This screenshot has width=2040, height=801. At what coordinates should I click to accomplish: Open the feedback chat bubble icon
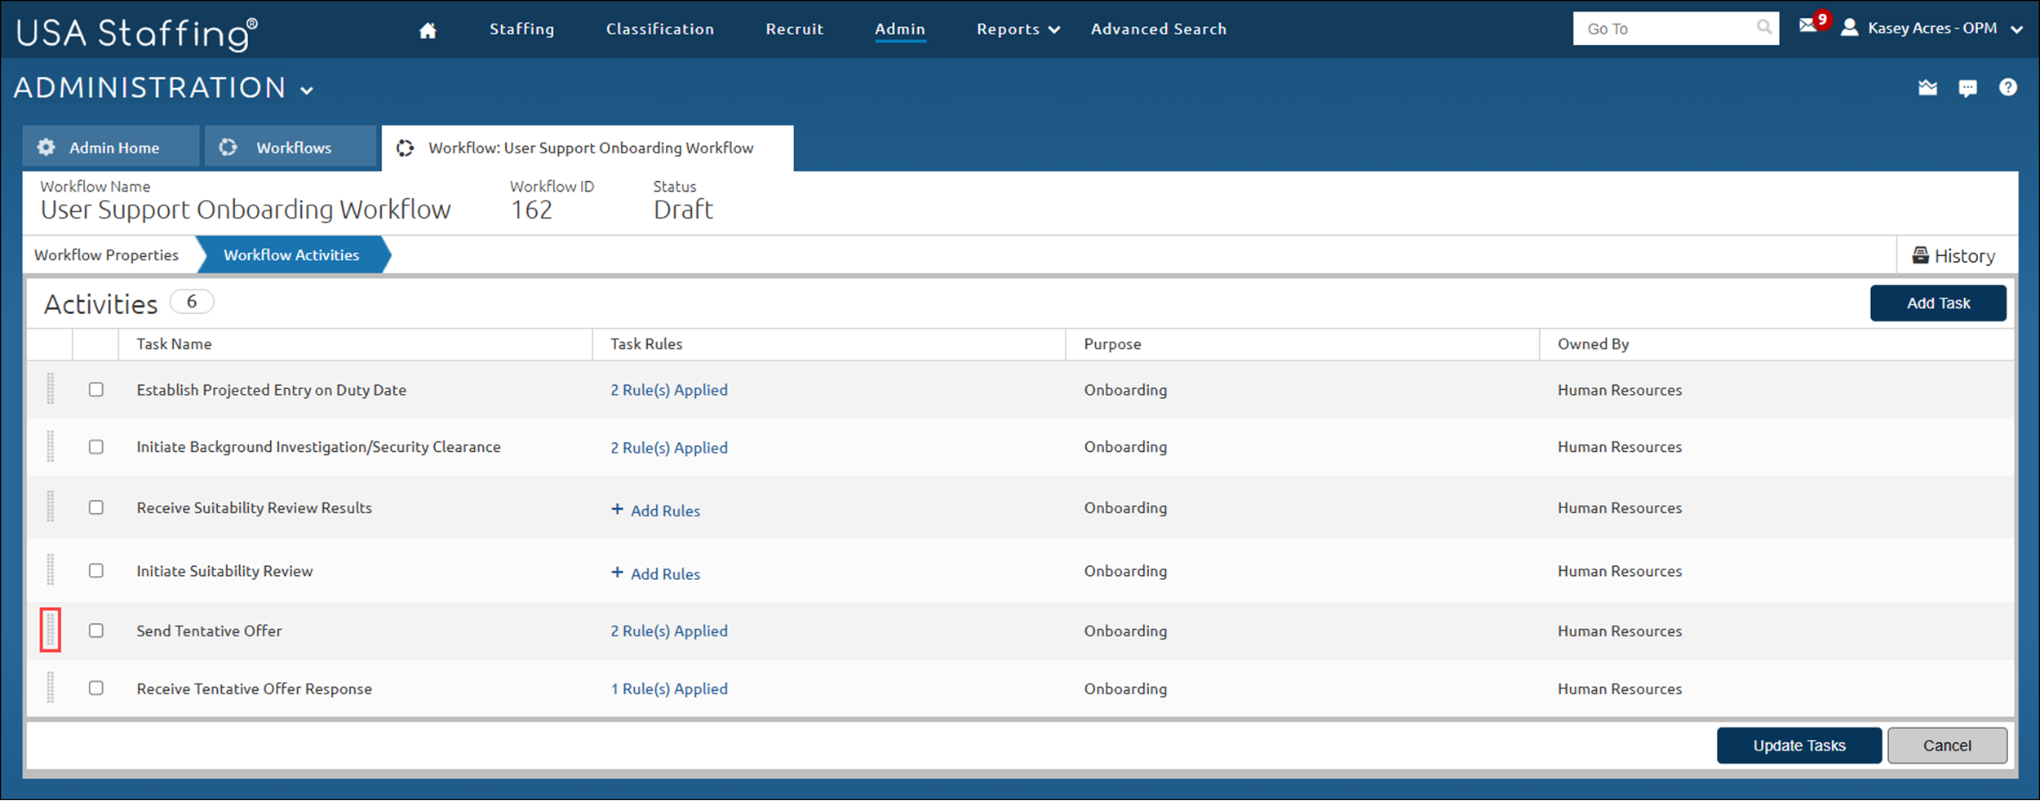[x=1967, y=88]
